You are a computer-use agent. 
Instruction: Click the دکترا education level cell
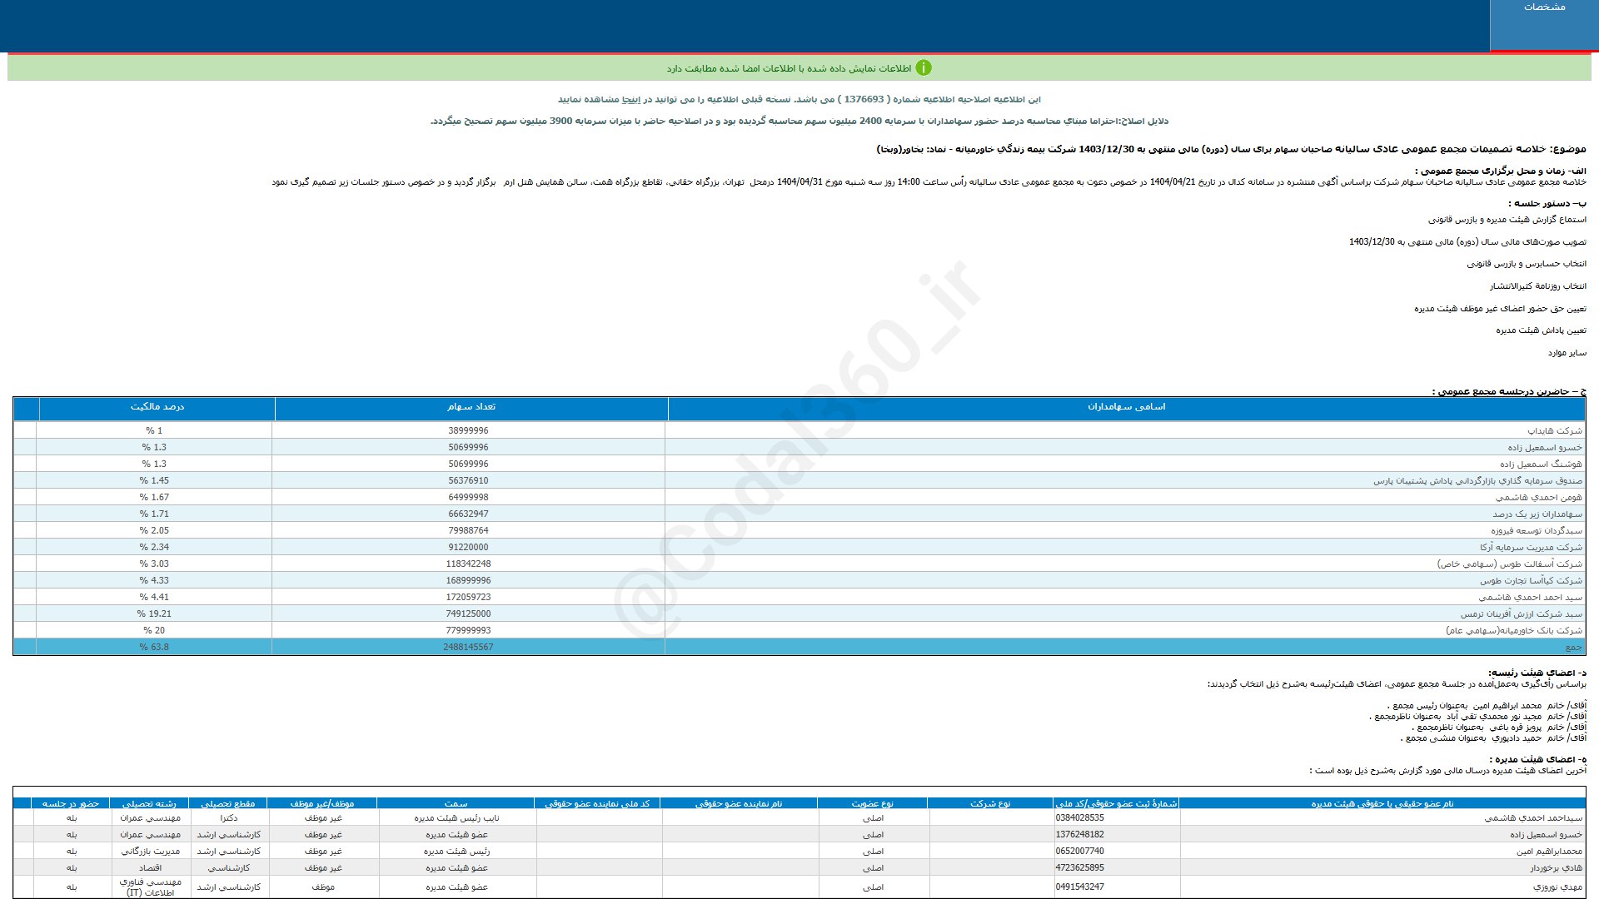click(x=229, y=818)
